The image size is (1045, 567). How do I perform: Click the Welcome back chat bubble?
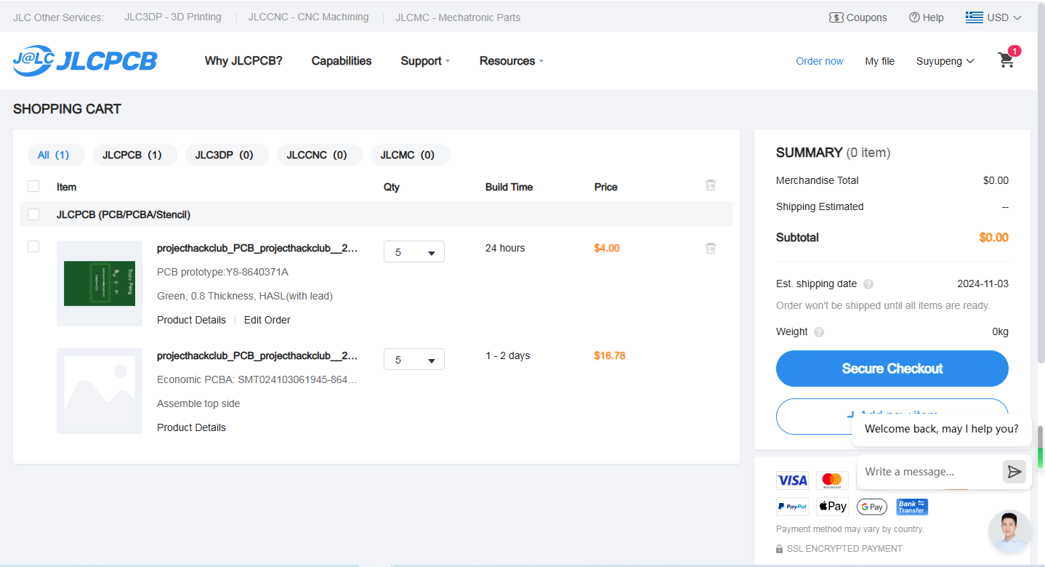tap(942, 429)
